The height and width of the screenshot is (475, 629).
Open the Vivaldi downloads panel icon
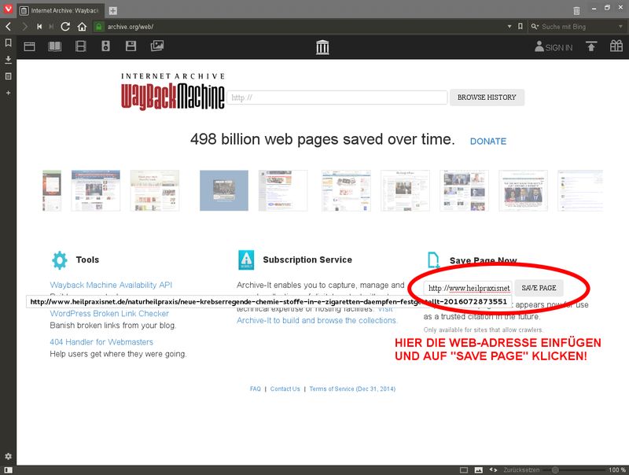pyautogui.click(x=8, y=60)
